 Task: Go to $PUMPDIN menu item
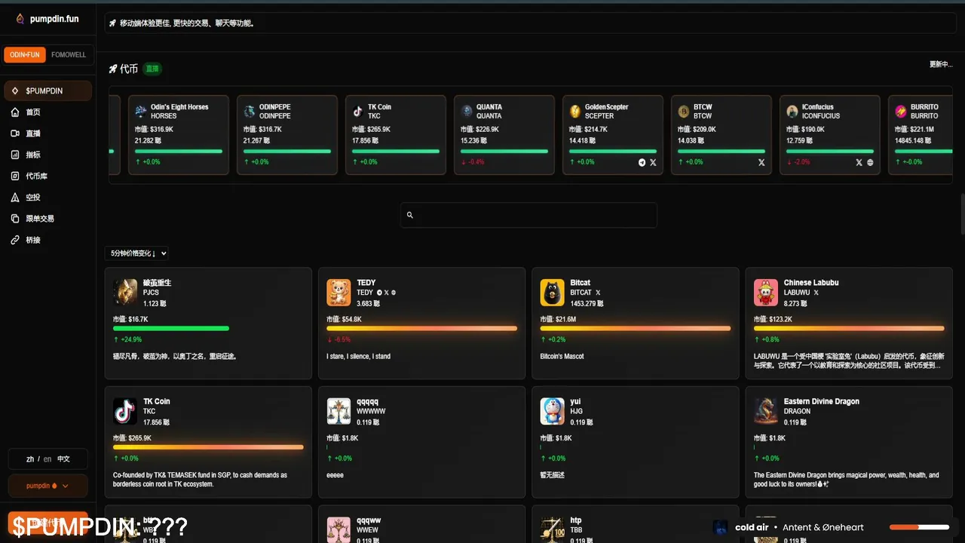pos(47,90)
